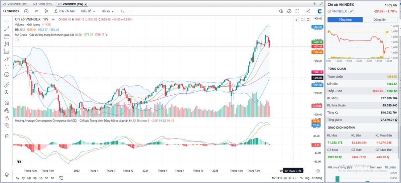
Task: Open the forecasting and measurement tools
Action: [7, 52]
